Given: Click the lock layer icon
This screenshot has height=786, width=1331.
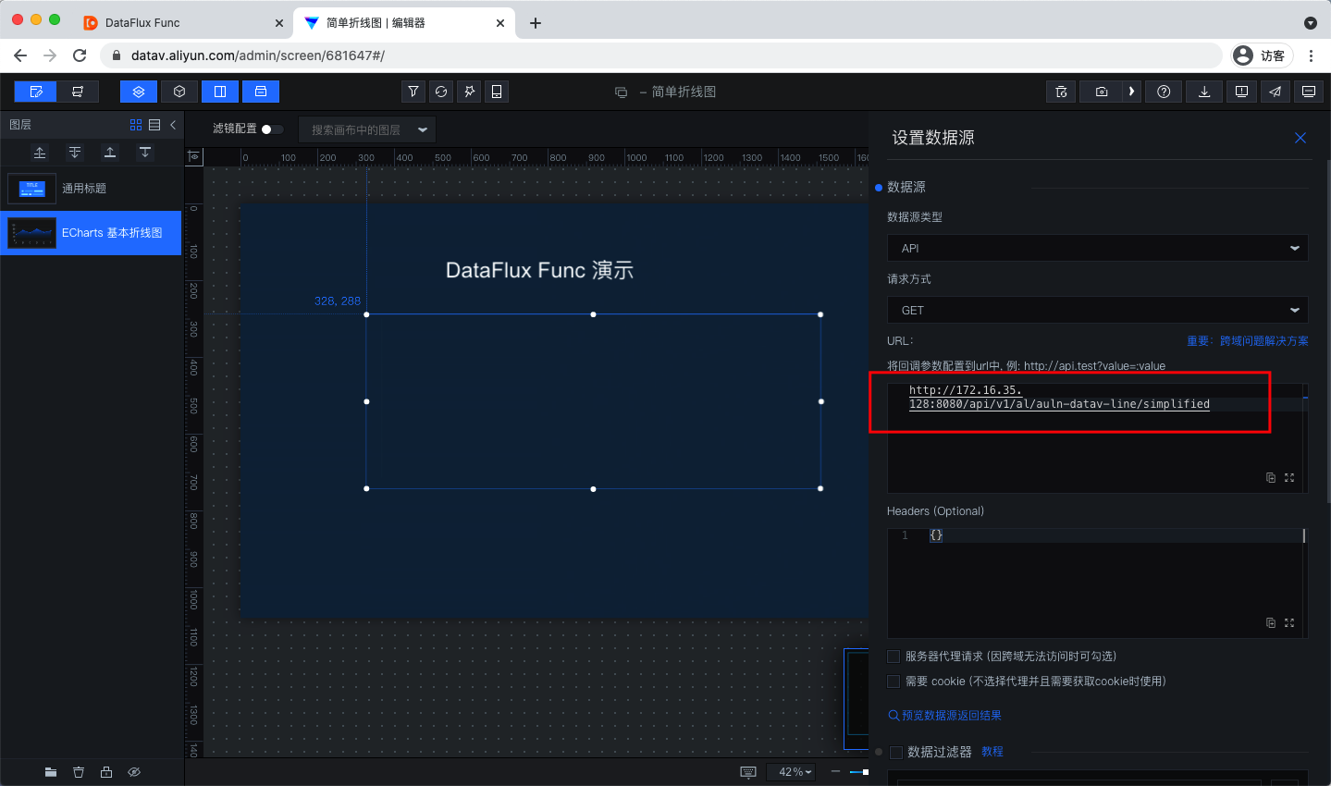Looking at the screenshot, I should (106, 772).
